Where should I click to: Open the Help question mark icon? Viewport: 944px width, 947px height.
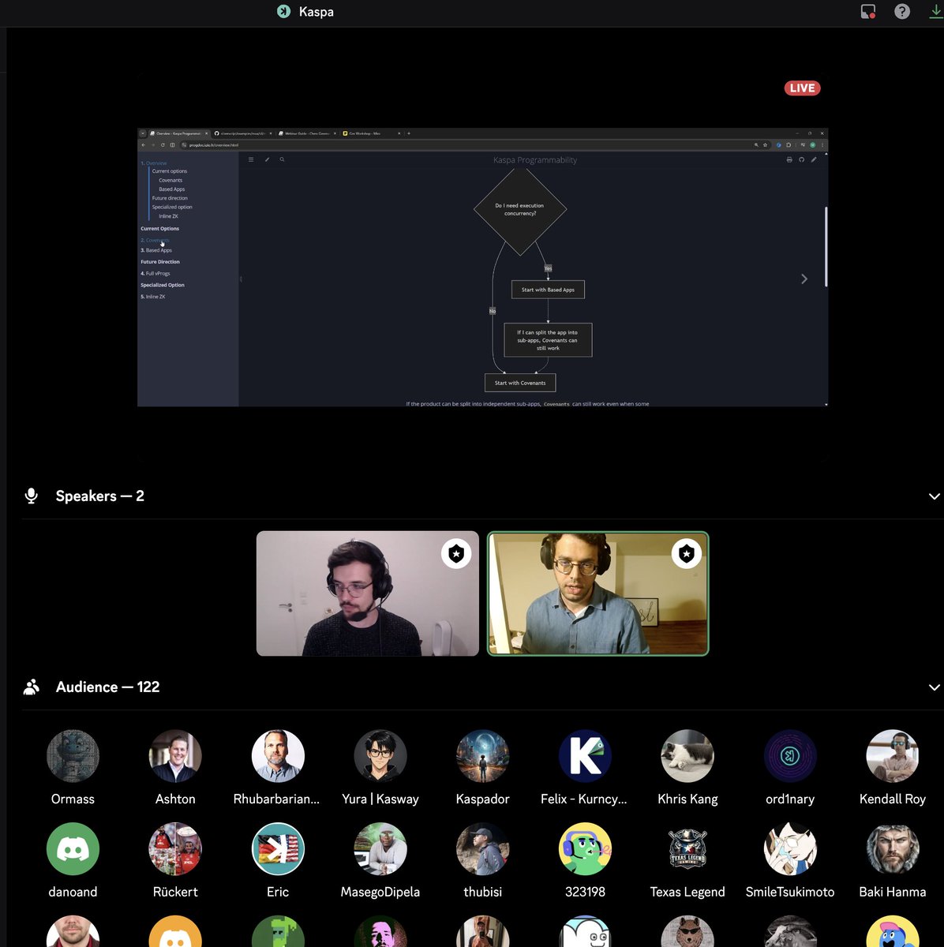pyautogui.click(x=902, y=11)
